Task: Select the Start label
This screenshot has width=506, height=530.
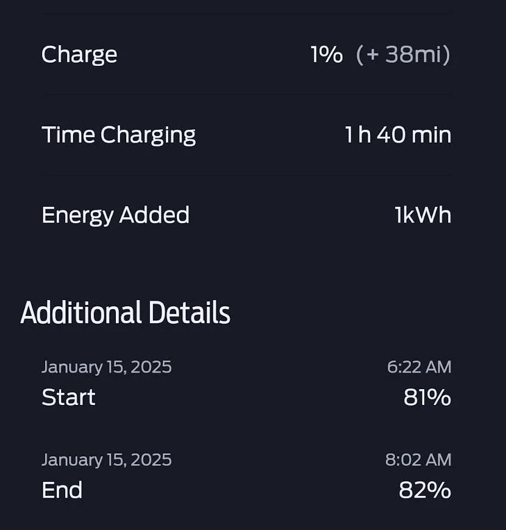Action: pyautogui.click(x=68, y=397)
